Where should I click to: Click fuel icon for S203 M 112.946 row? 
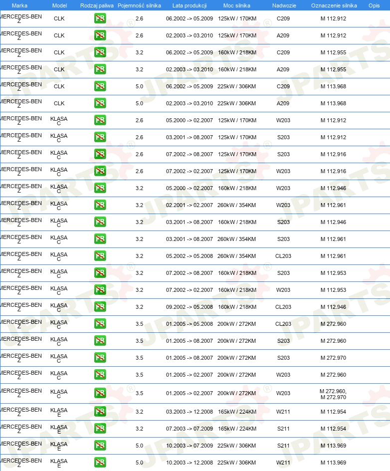pos(100,223)
